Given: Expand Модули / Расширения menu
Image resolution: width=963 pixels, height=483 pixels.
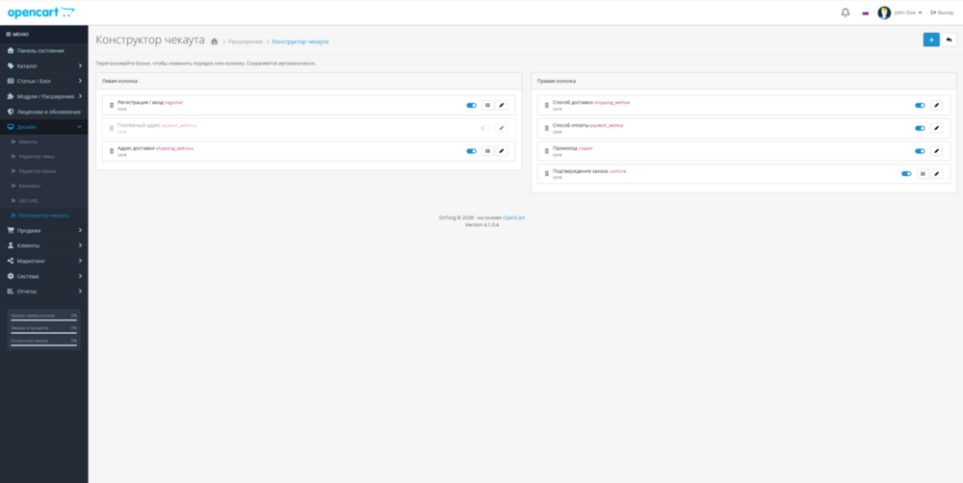Looking at the screenshot, I should tap(44, 96).
